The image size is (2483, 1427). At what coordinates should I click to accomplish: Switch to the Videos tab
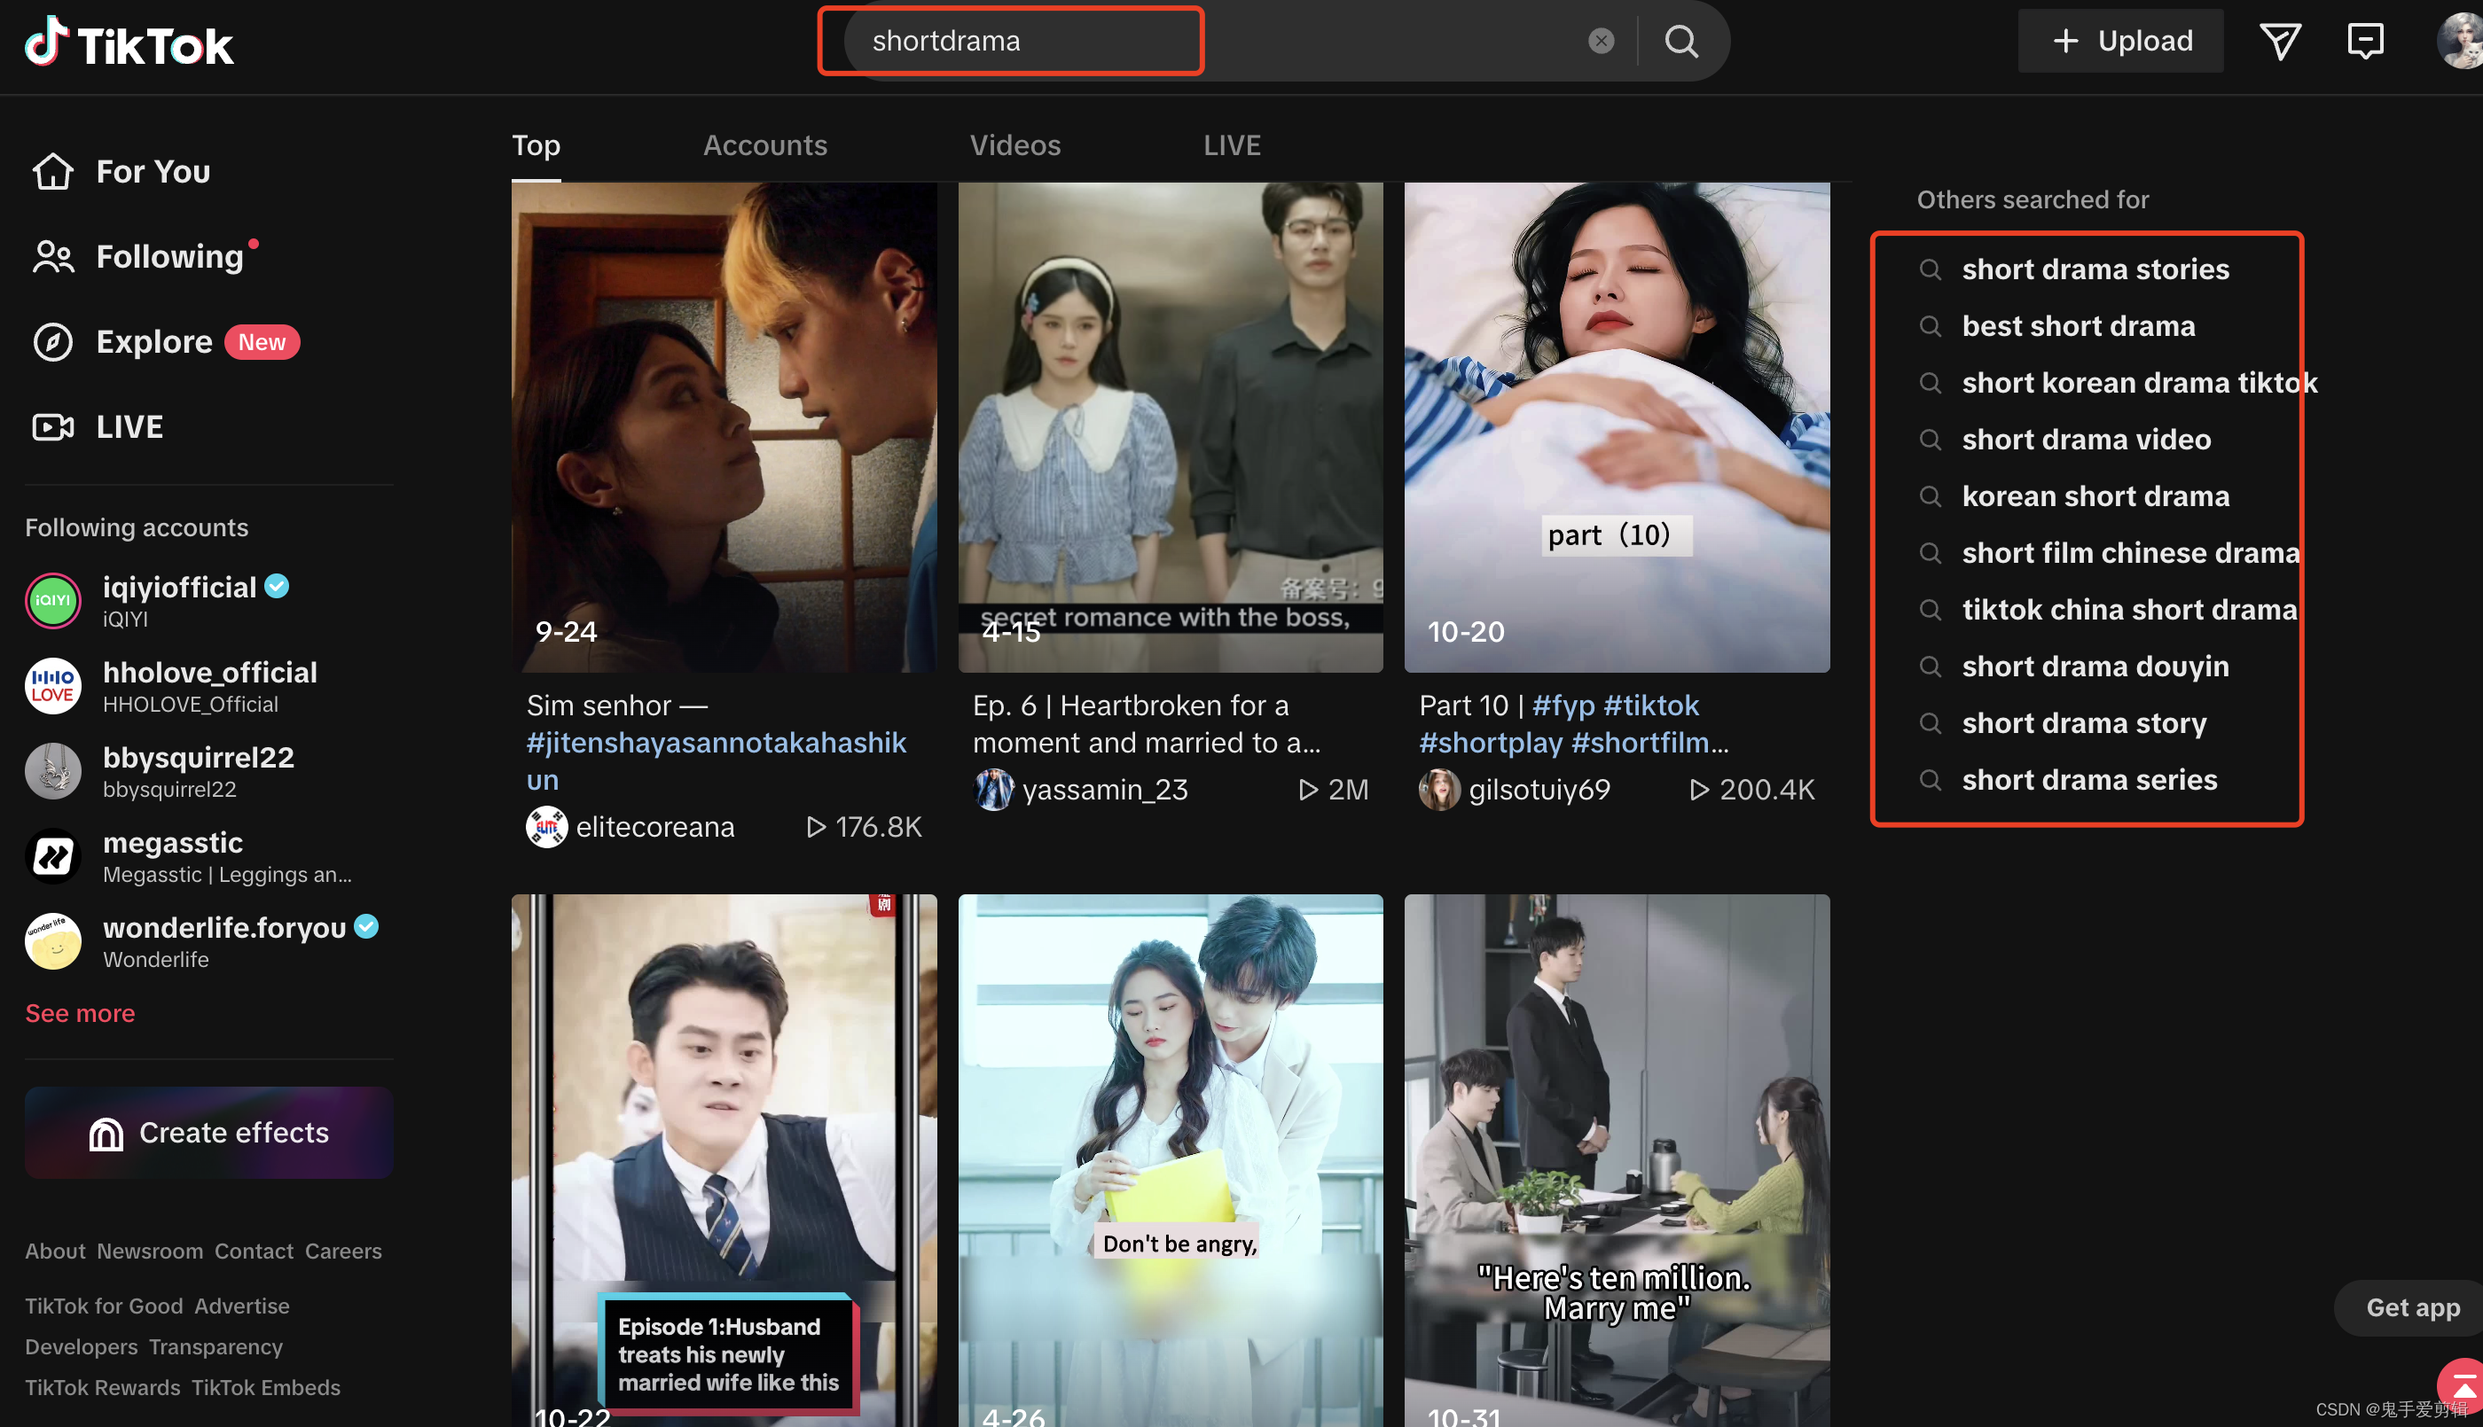[x=1014, y=146]
